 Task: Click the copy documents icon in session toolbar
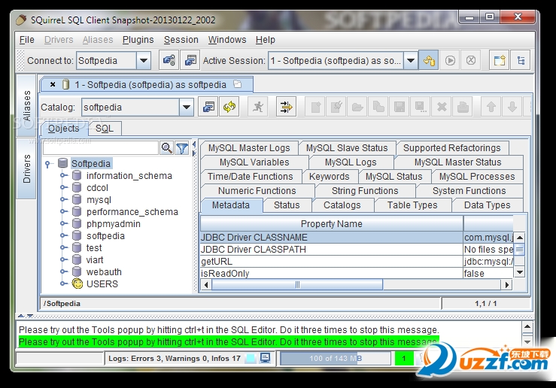378,107
